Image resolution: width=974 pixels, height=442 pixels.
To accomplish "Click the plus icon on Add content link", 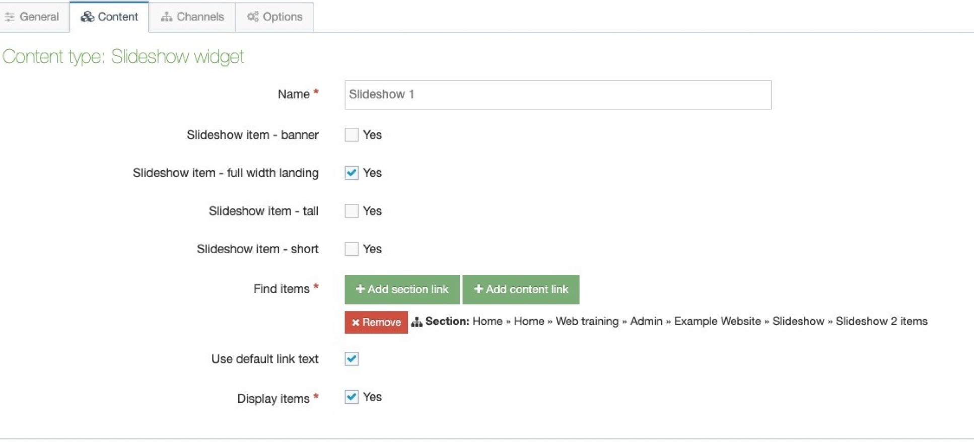I will (x=478, y=289).
